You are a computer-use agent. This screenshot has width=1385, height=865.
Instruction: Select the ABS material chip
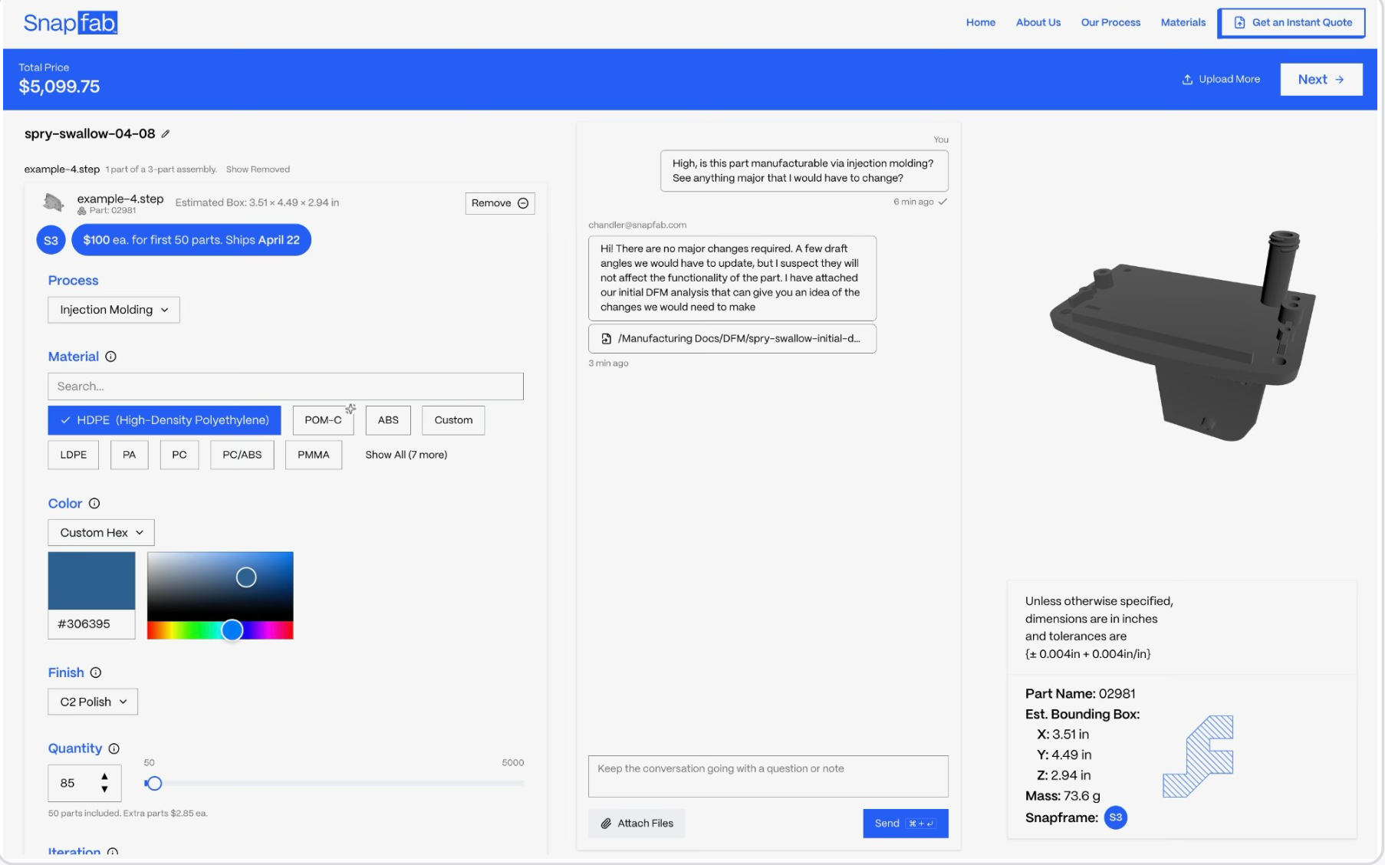[x=388, y=420]
